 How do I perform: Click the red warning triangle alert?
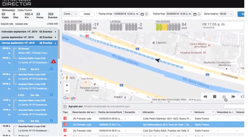(x=53, y=61)
